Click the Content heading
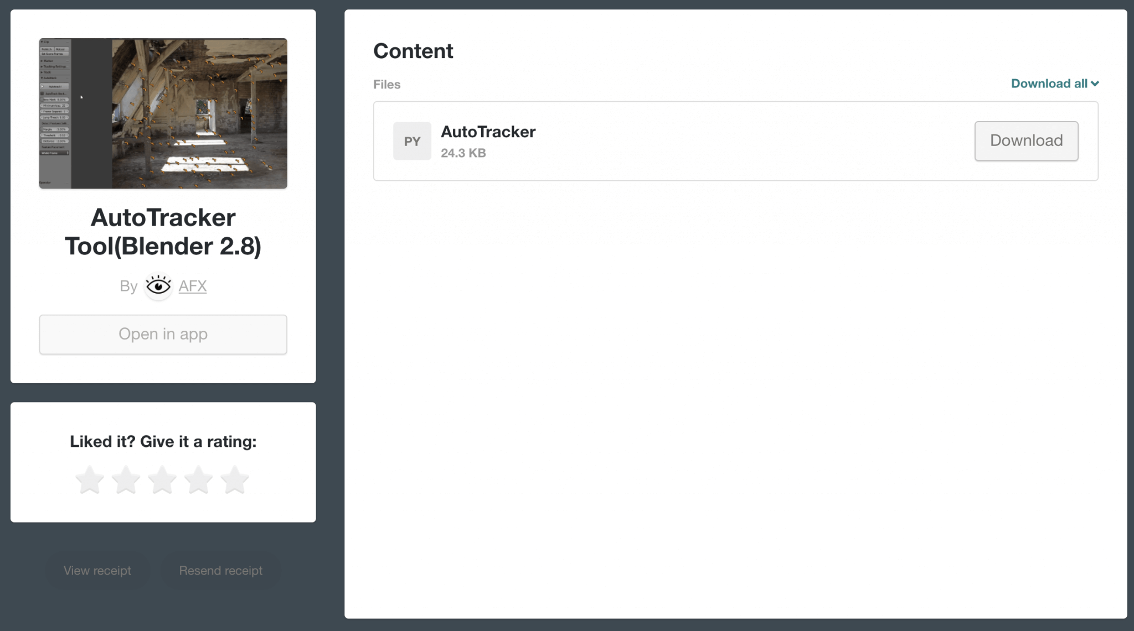 point(413,51)
